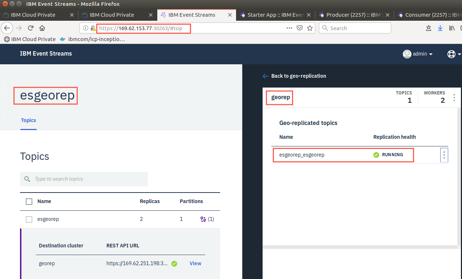Check the esgeorep topic row checkbox
The height and width of the screenshot is (279, 462).
[x=29, y=219]
